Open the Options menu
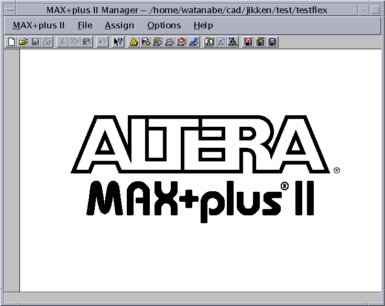The height and width of the screenshot is (306, 385). pyautogui.click(x=164, y=26)
